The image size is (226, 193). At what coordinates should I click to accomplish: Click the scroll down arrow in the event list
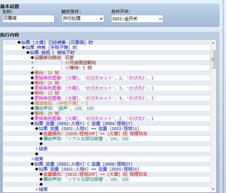(213, 189)
